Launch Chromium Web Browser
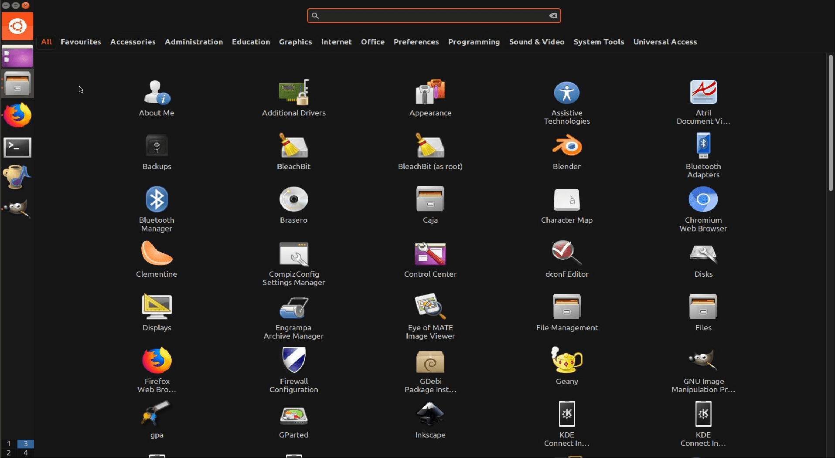Viewport: 835px width, 458px height. click(703, 210)
